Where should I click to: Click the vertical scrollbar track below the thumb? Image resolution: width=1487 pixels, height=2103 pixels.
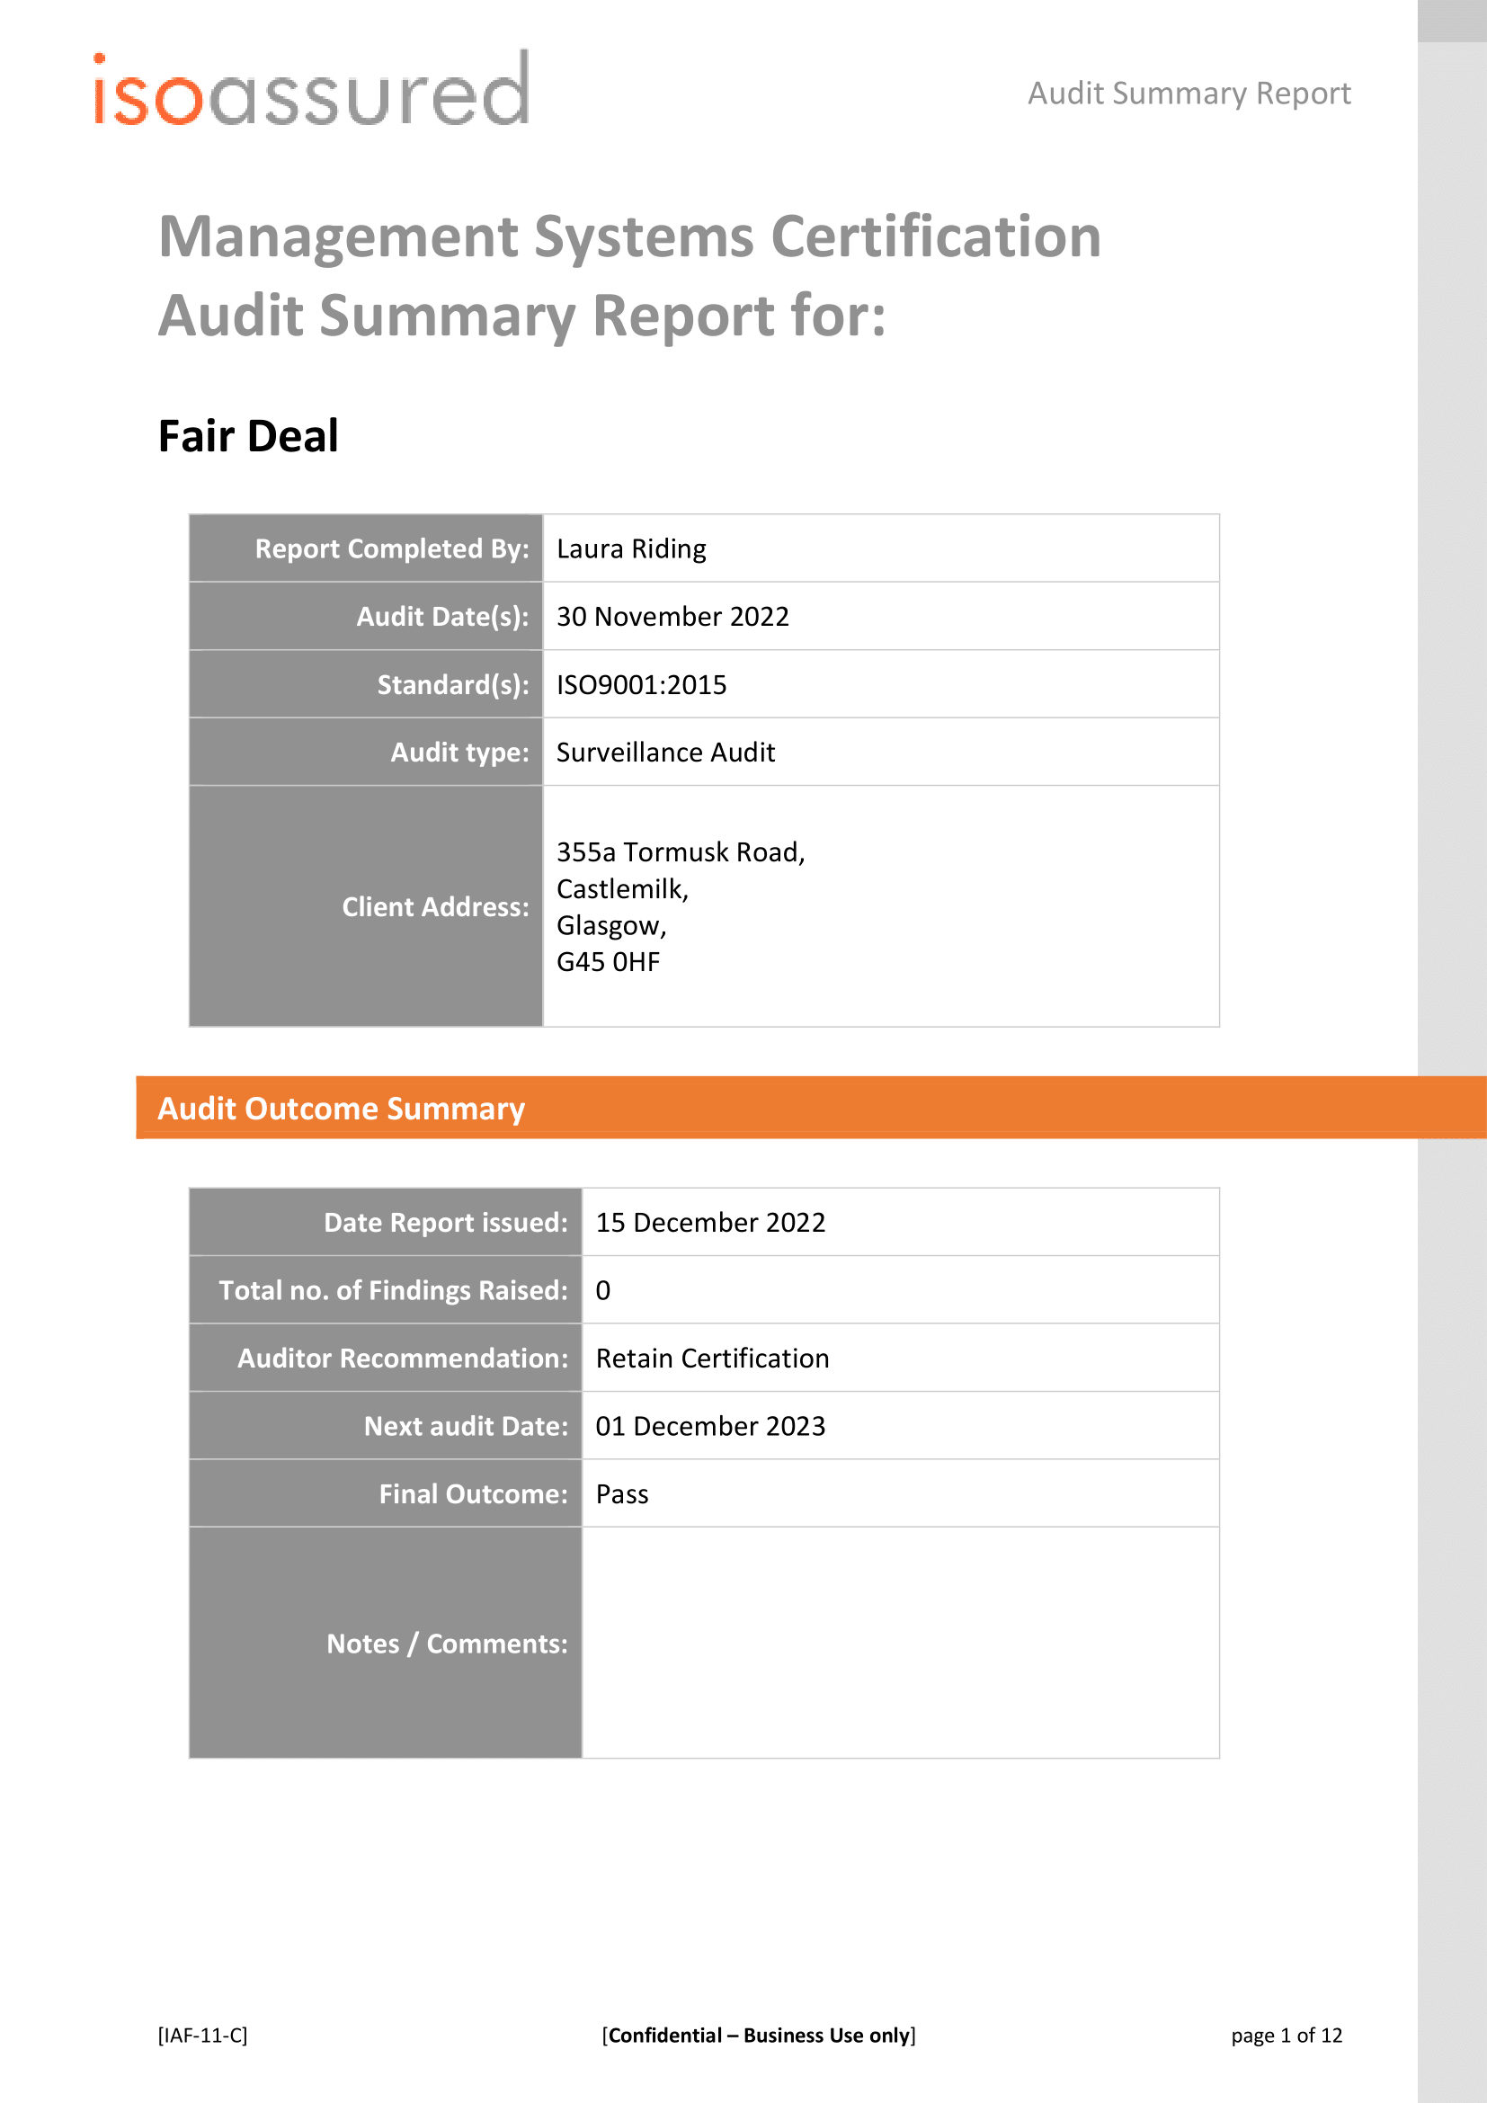click(x=1451, y=1008)
